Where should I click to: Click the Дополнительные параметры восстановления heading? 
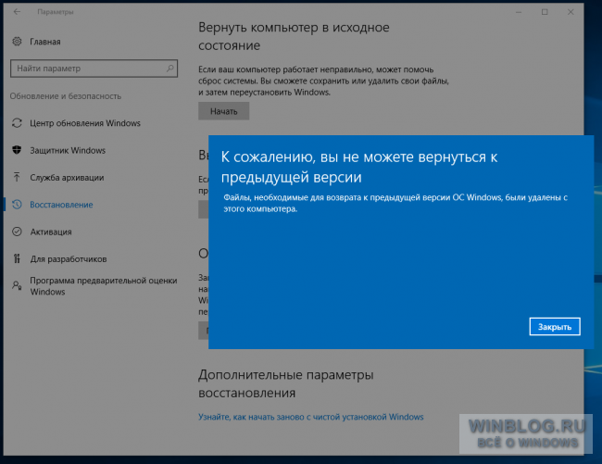click(286, 383)
